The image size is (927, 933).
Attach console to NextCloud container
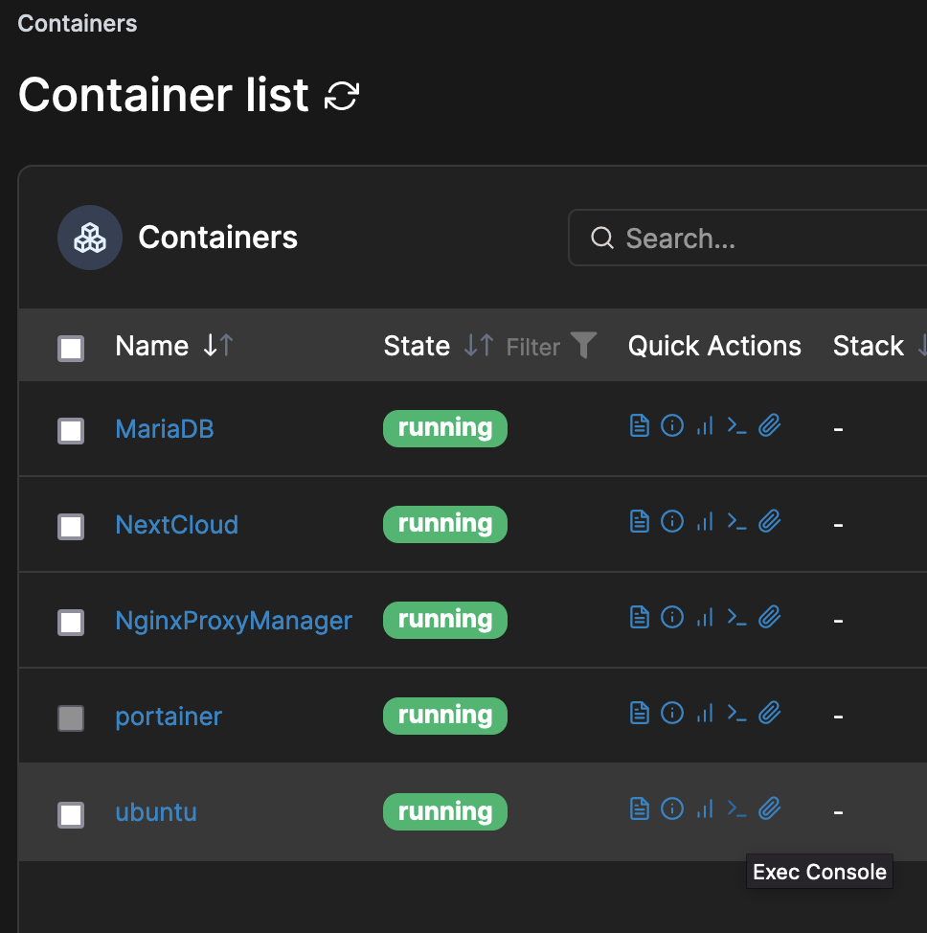click(769, 521)
